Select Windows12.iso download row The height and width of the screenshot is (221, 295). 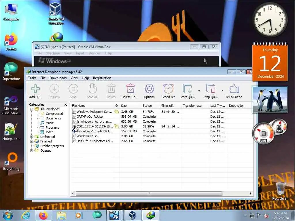click(x=162, y=136)
